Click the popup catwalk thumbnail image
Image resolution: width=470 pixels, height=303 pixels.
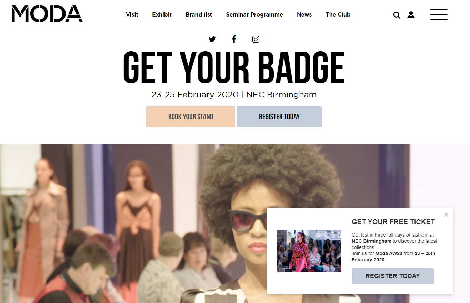309,251
